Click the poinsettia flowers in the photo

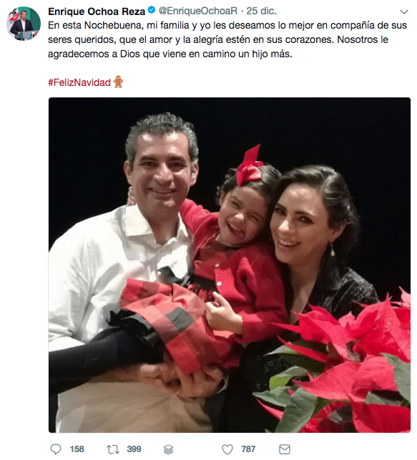click(x=340, y=364)
